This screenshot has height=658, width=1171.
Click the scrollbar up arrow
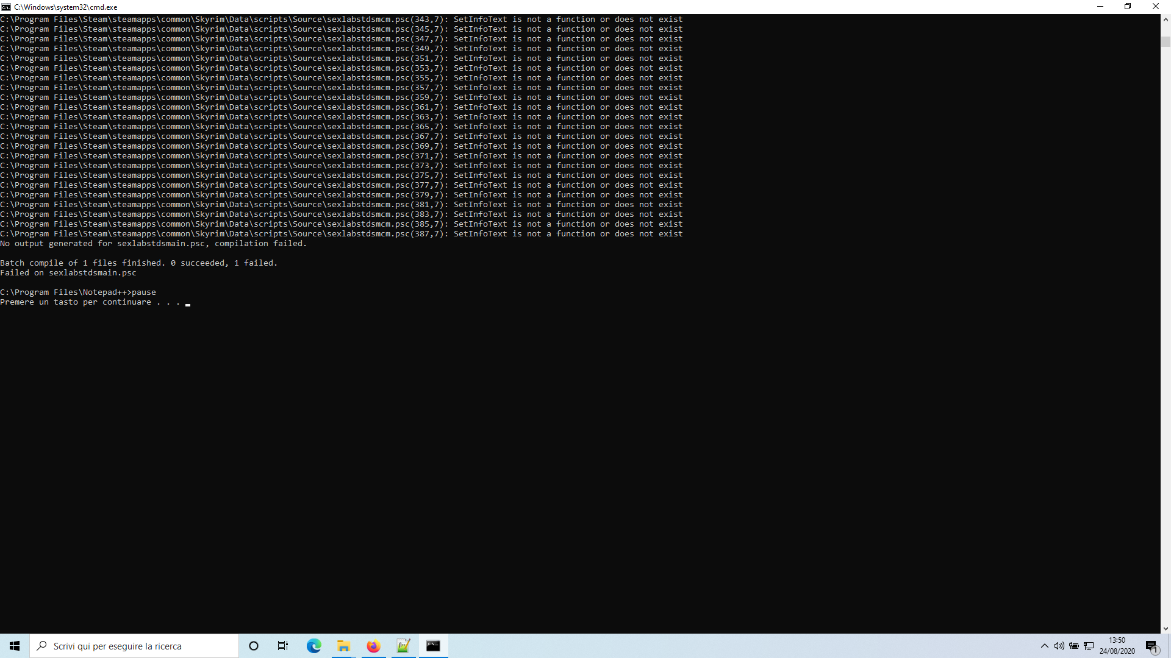pos(1166,19)
